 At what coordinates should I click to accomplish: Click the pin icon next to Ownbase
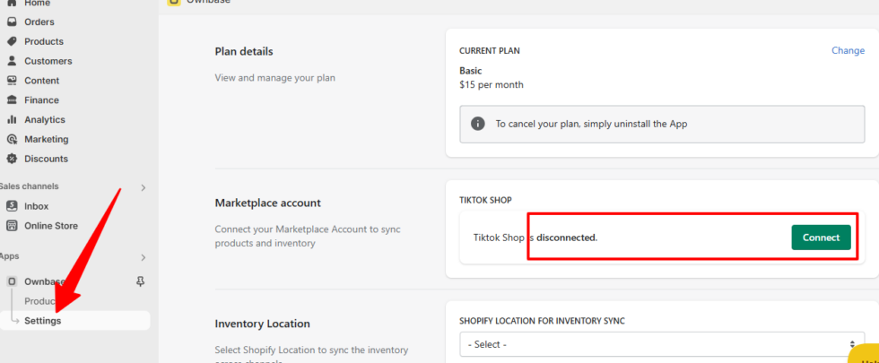point(140,281)
